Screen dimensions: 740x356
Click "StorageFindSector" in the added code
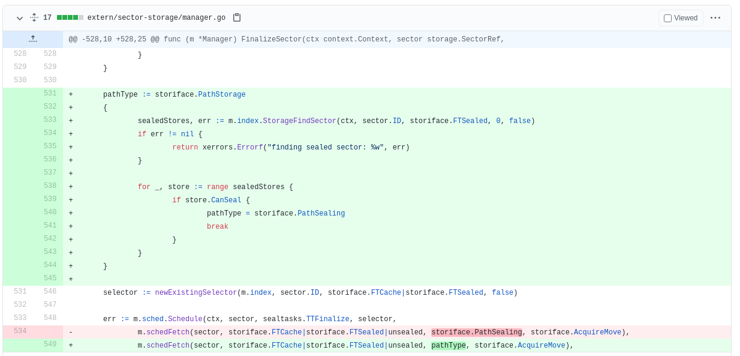click(x=300, y=121)
